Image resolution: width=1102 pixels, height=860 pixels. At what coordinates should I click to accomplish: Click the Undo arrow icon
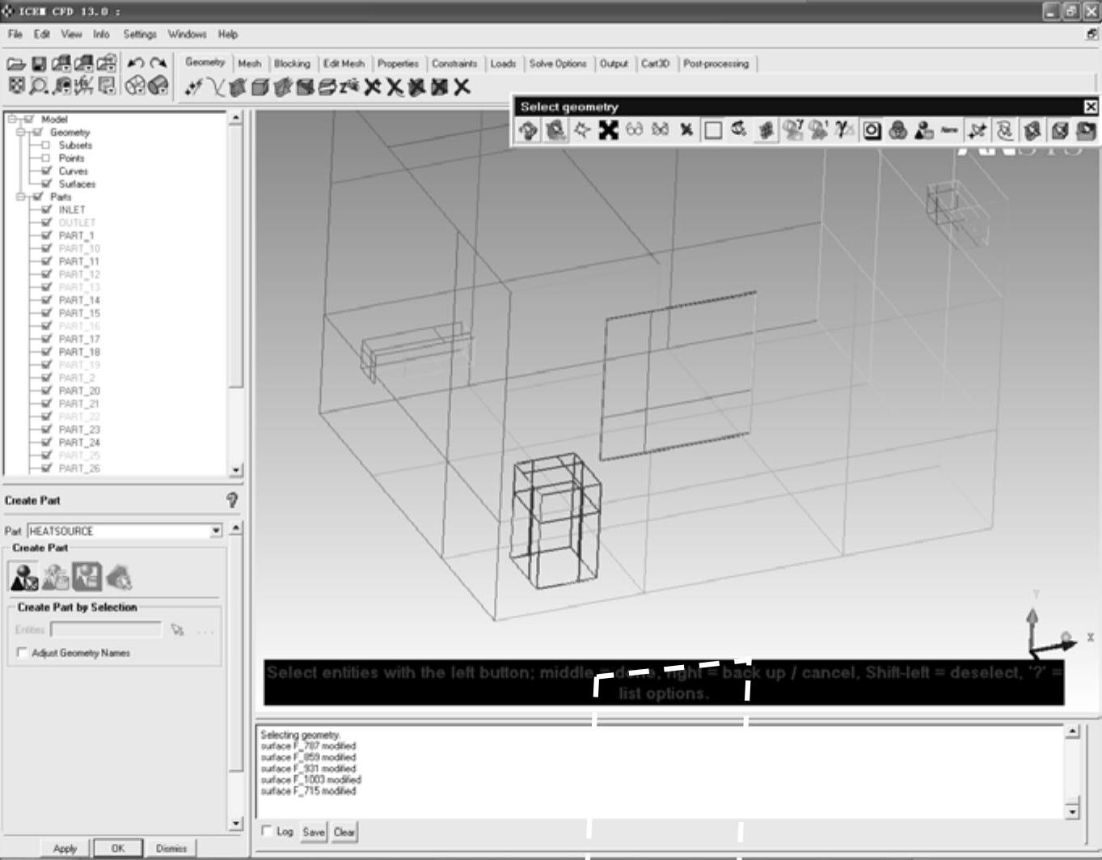click(x=135, y=63)
